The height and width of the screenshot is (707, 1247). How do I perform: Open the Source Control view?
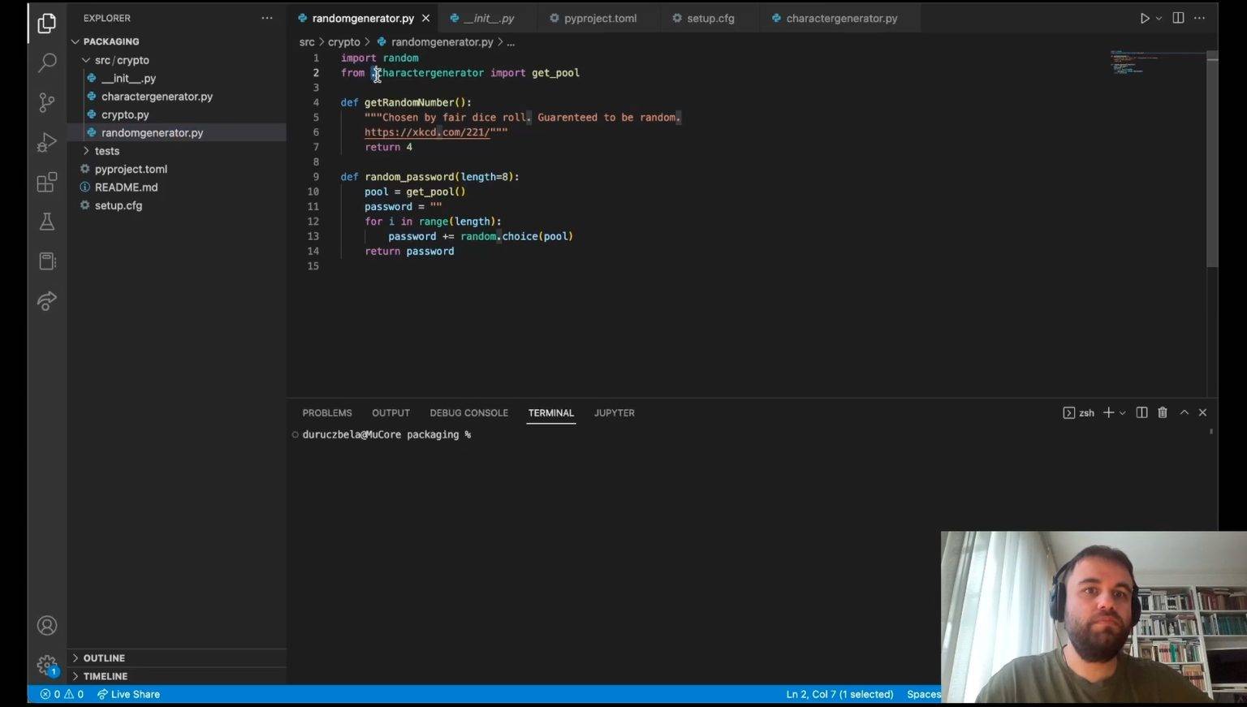tap(46, 102)
